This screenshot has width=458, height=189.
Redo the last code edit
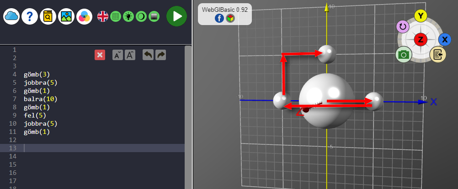point(160,55)
